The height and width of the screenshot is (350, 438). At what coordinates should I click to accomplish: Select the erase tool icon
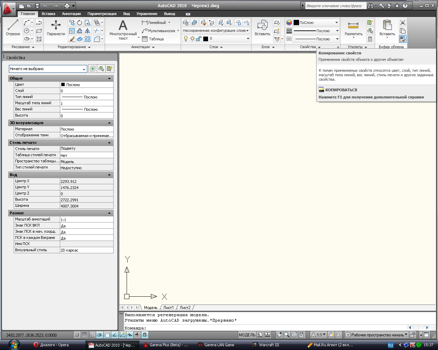tap(72, 39)
